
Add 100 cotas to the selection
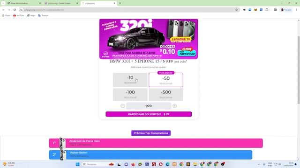point(130,94)
